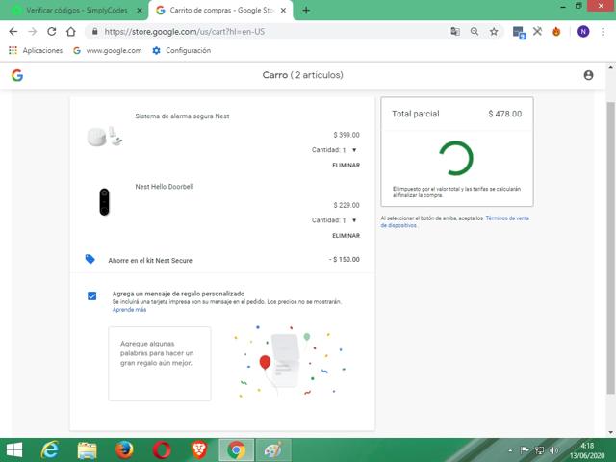Click the Action Center flag tray icon
The height and width of the screenshot is (462, 616).
(525, 450)
